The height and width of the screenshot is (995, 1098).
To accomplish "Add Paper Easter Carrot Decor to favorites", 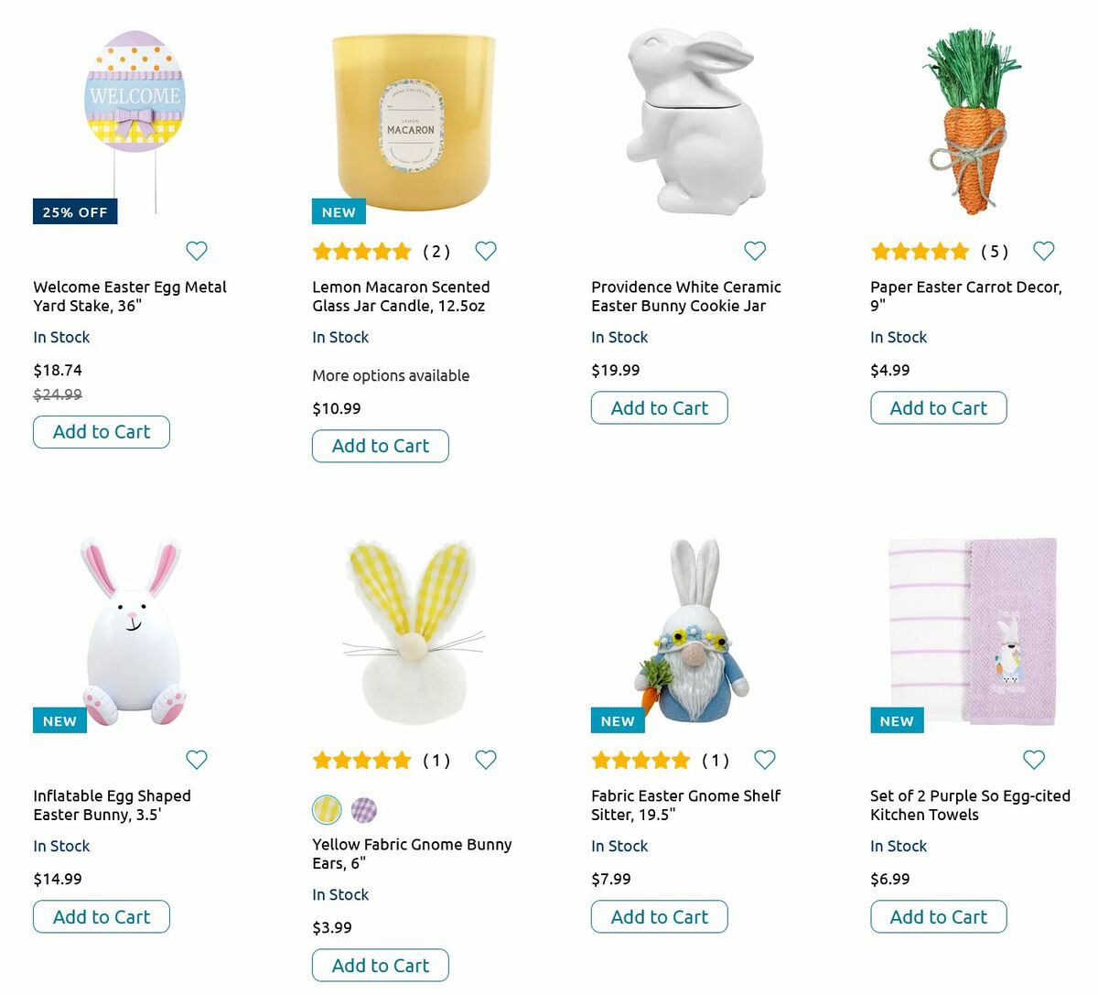I will click(1044, 251).
